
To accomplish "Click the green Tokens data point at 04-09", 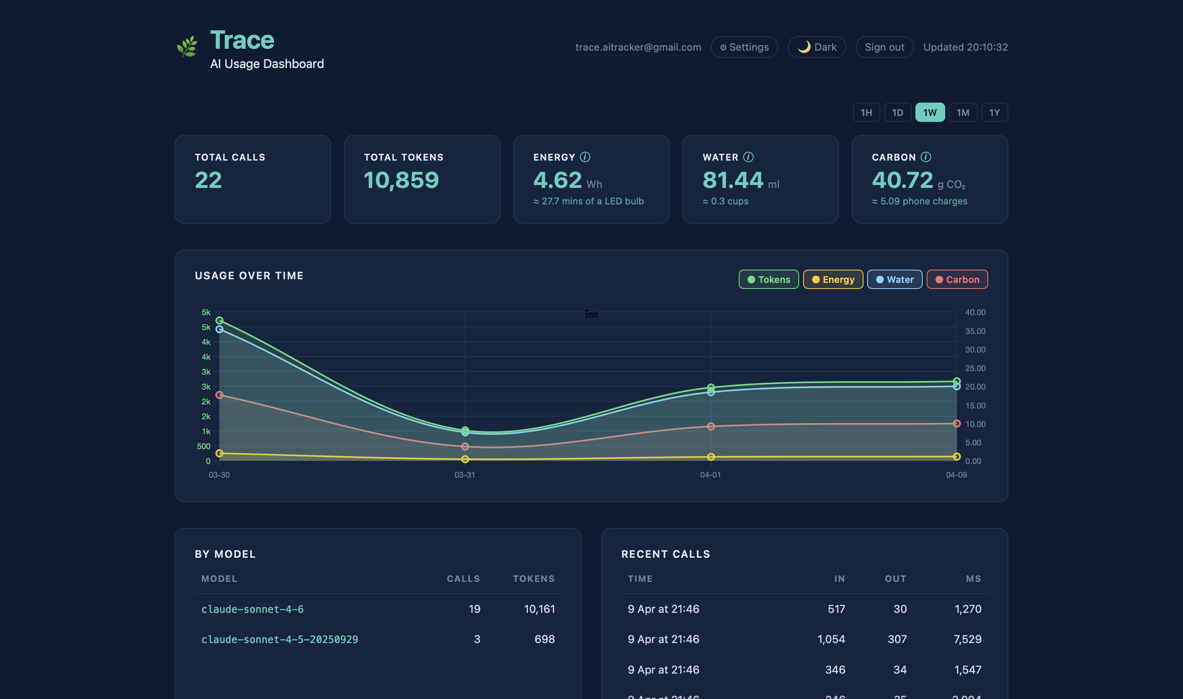I will (956, 381).
